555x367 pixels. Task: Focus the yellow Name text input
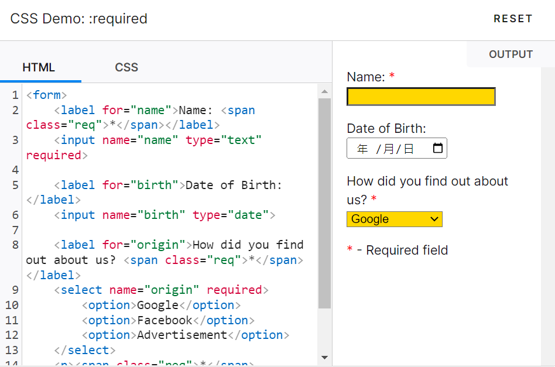click(421, 97)
